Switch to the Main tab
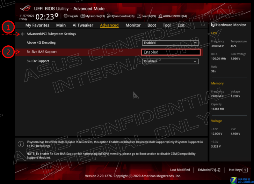This screenshot has height=184, width=254. click(x=61, y=25)
